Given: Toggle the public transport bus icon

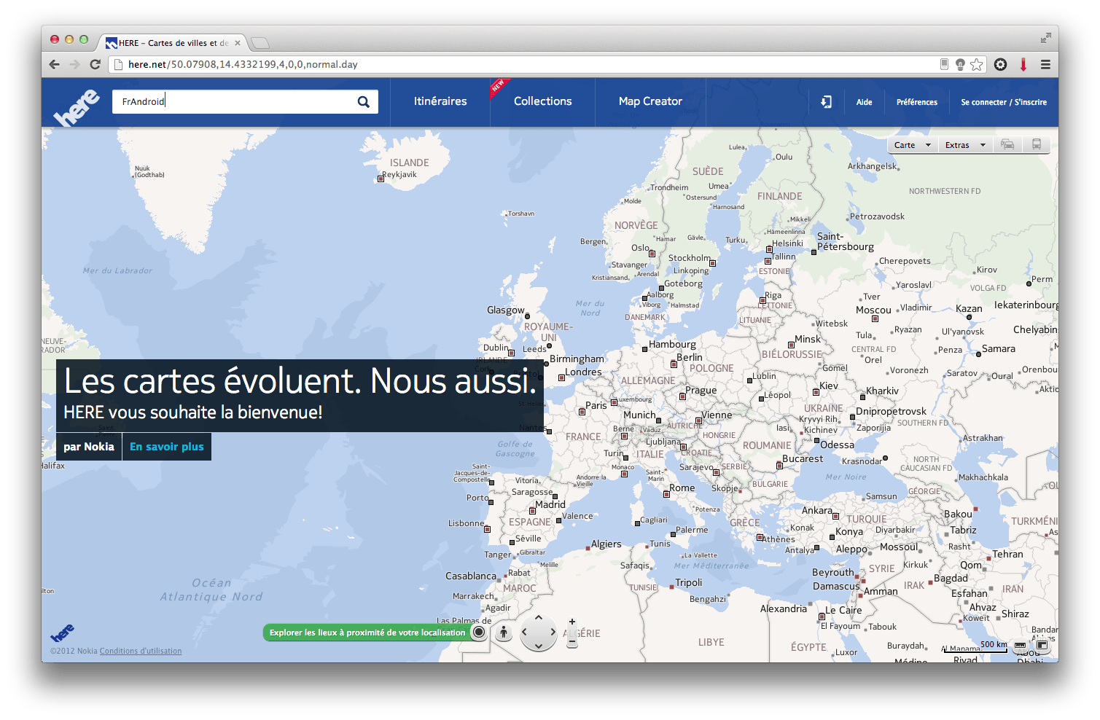Looking at the screenshot, I should [x=1036, y=144].
